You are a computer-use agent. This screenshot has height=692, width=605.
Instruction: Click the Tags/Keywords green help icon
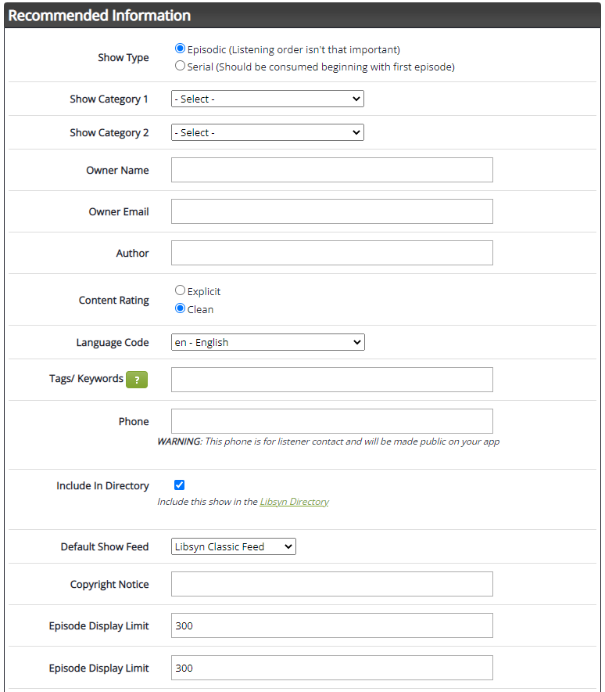pos(137,380)
